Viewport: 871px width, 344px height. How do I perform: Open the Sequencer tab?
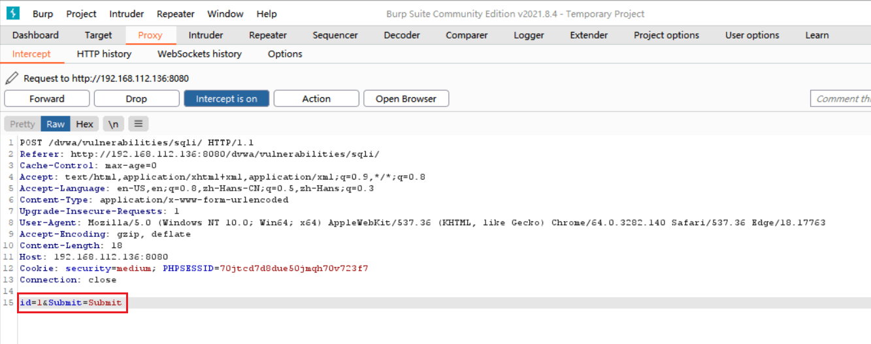click(335, 35)
